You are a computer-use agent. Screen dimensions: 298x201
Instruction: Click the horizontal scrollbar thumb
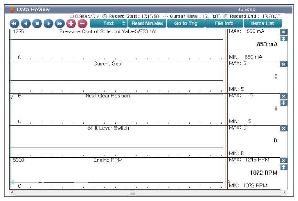(x=133, y=193)
